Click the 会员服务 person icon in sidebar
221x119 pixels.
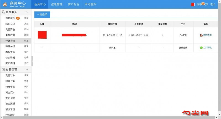coord(3,12)
